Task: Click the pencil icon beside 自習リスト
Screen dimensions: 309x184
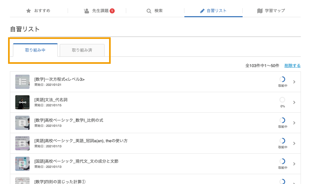Action: 202,11
